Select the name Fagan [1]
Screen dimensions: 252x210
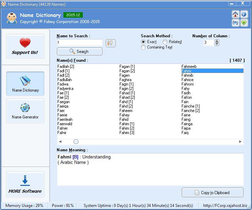(x=127, y=66)
